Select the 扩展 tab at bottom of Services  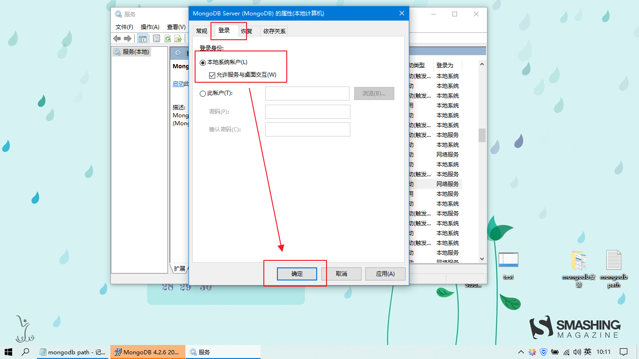pyautogui.click(x=180, y=268)
